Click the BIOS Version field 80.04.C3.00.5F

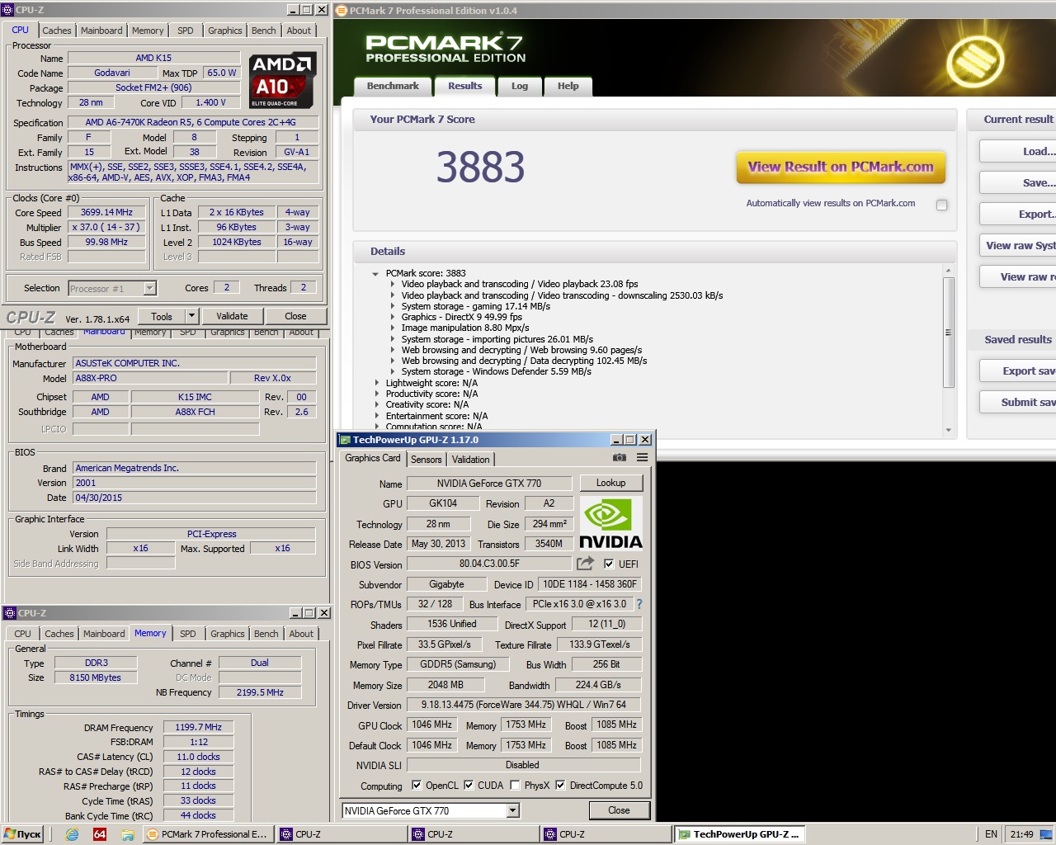(489, 564)
